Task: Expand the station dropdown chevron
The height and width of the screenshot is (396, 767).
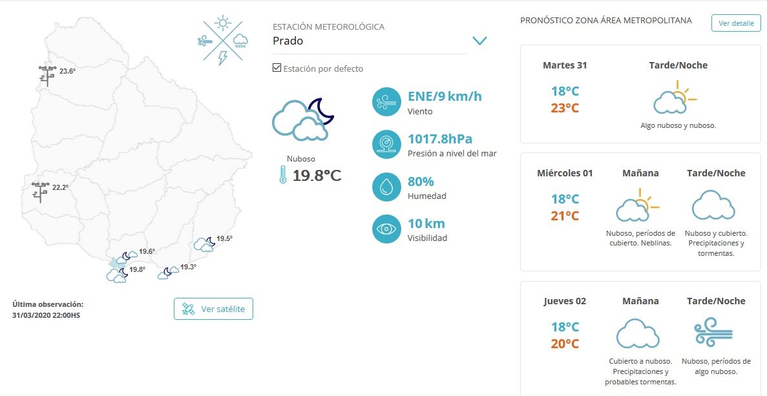Action: pyautogui.click(x=480, y=41)
